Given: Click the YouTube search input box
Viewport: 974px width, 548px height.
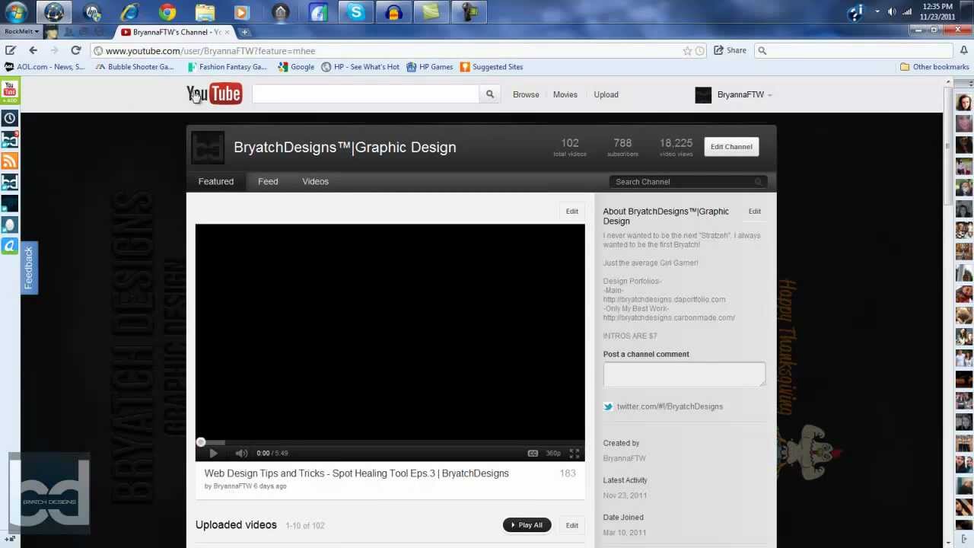Looking at the screenshot, I should (365, 94).
